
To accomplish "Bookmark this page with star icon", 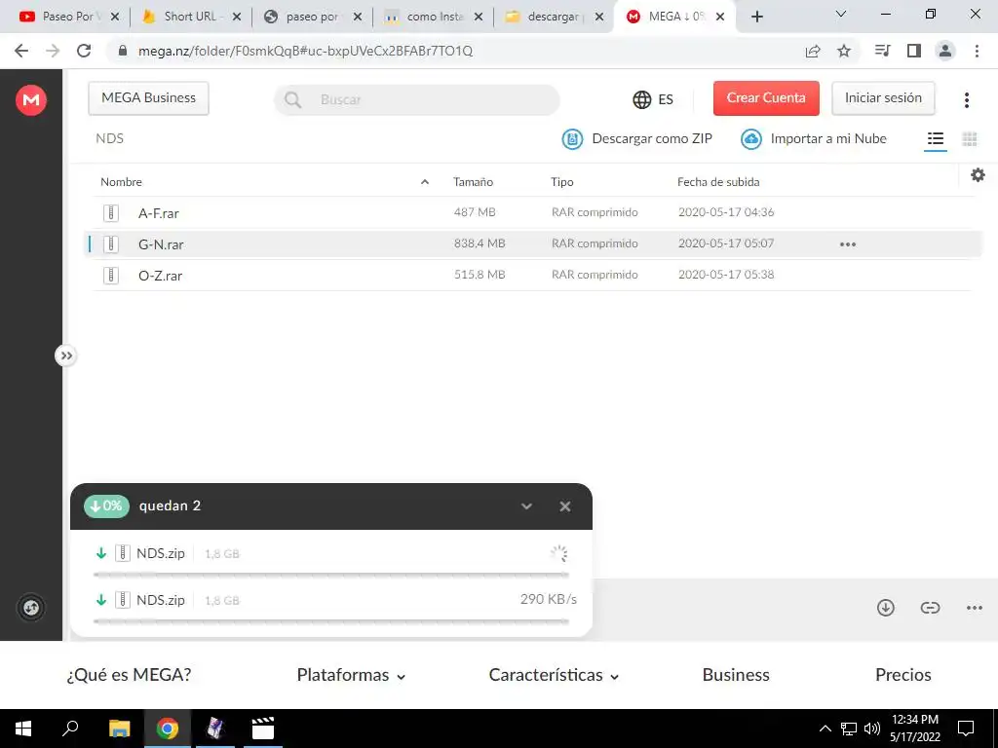I will (844, 51).
